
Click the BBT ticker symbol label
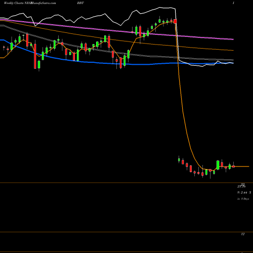point(80,3)
